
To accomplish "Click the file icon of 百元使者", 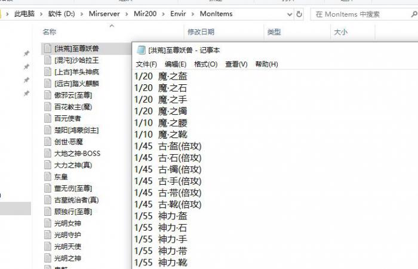I will pyautogui.click(x=48, y=118).
